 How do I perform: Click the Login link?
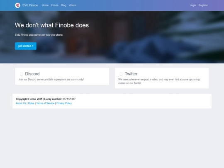(193, 5)
